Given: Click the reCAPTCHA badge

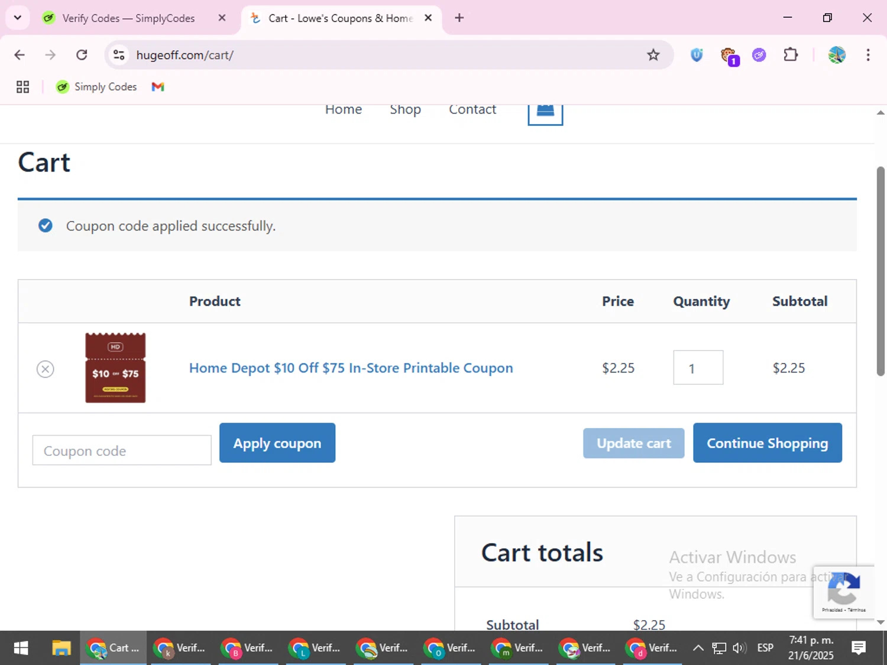Looking at the screenshot, I should click(x=844, y=593).
